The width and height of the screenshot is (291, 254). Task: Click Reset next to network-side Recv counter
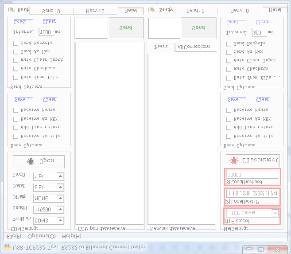[275, 10]
